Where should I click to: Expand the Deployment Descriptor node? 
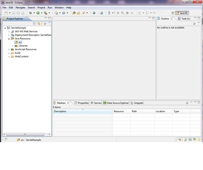[9, 35]
